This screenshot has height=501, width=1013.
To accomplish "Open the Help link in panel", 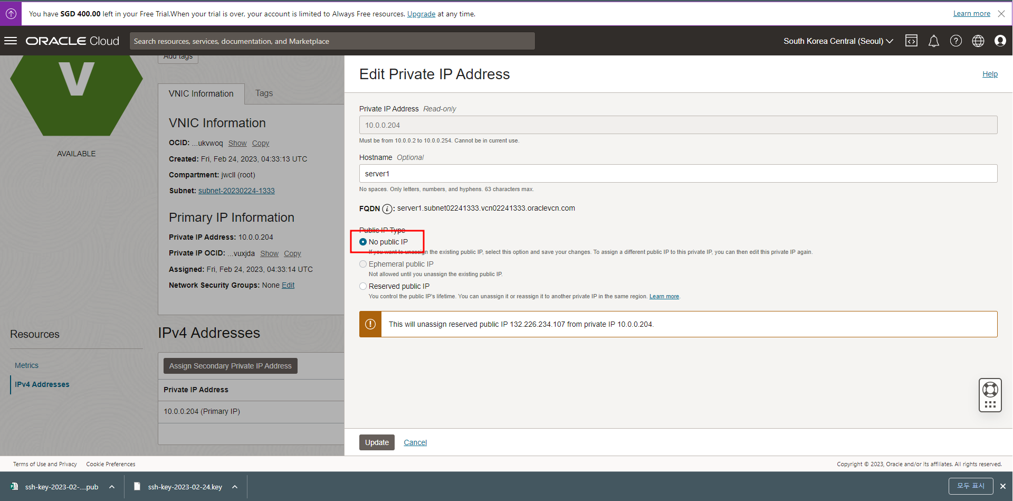I will tap(990, 74).
